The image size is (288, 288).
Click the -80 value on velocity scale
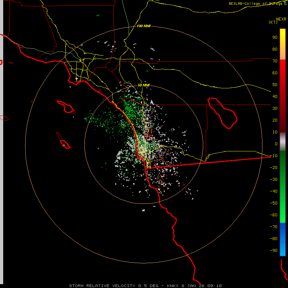click(x=274, y=239)
